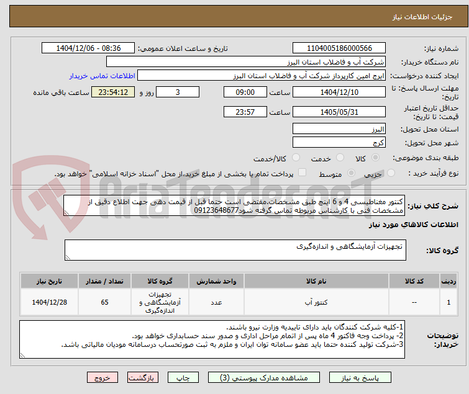Click the unit cell عدد
The image size is (469, 394).
pyautogui.click(x=216, y=302)
